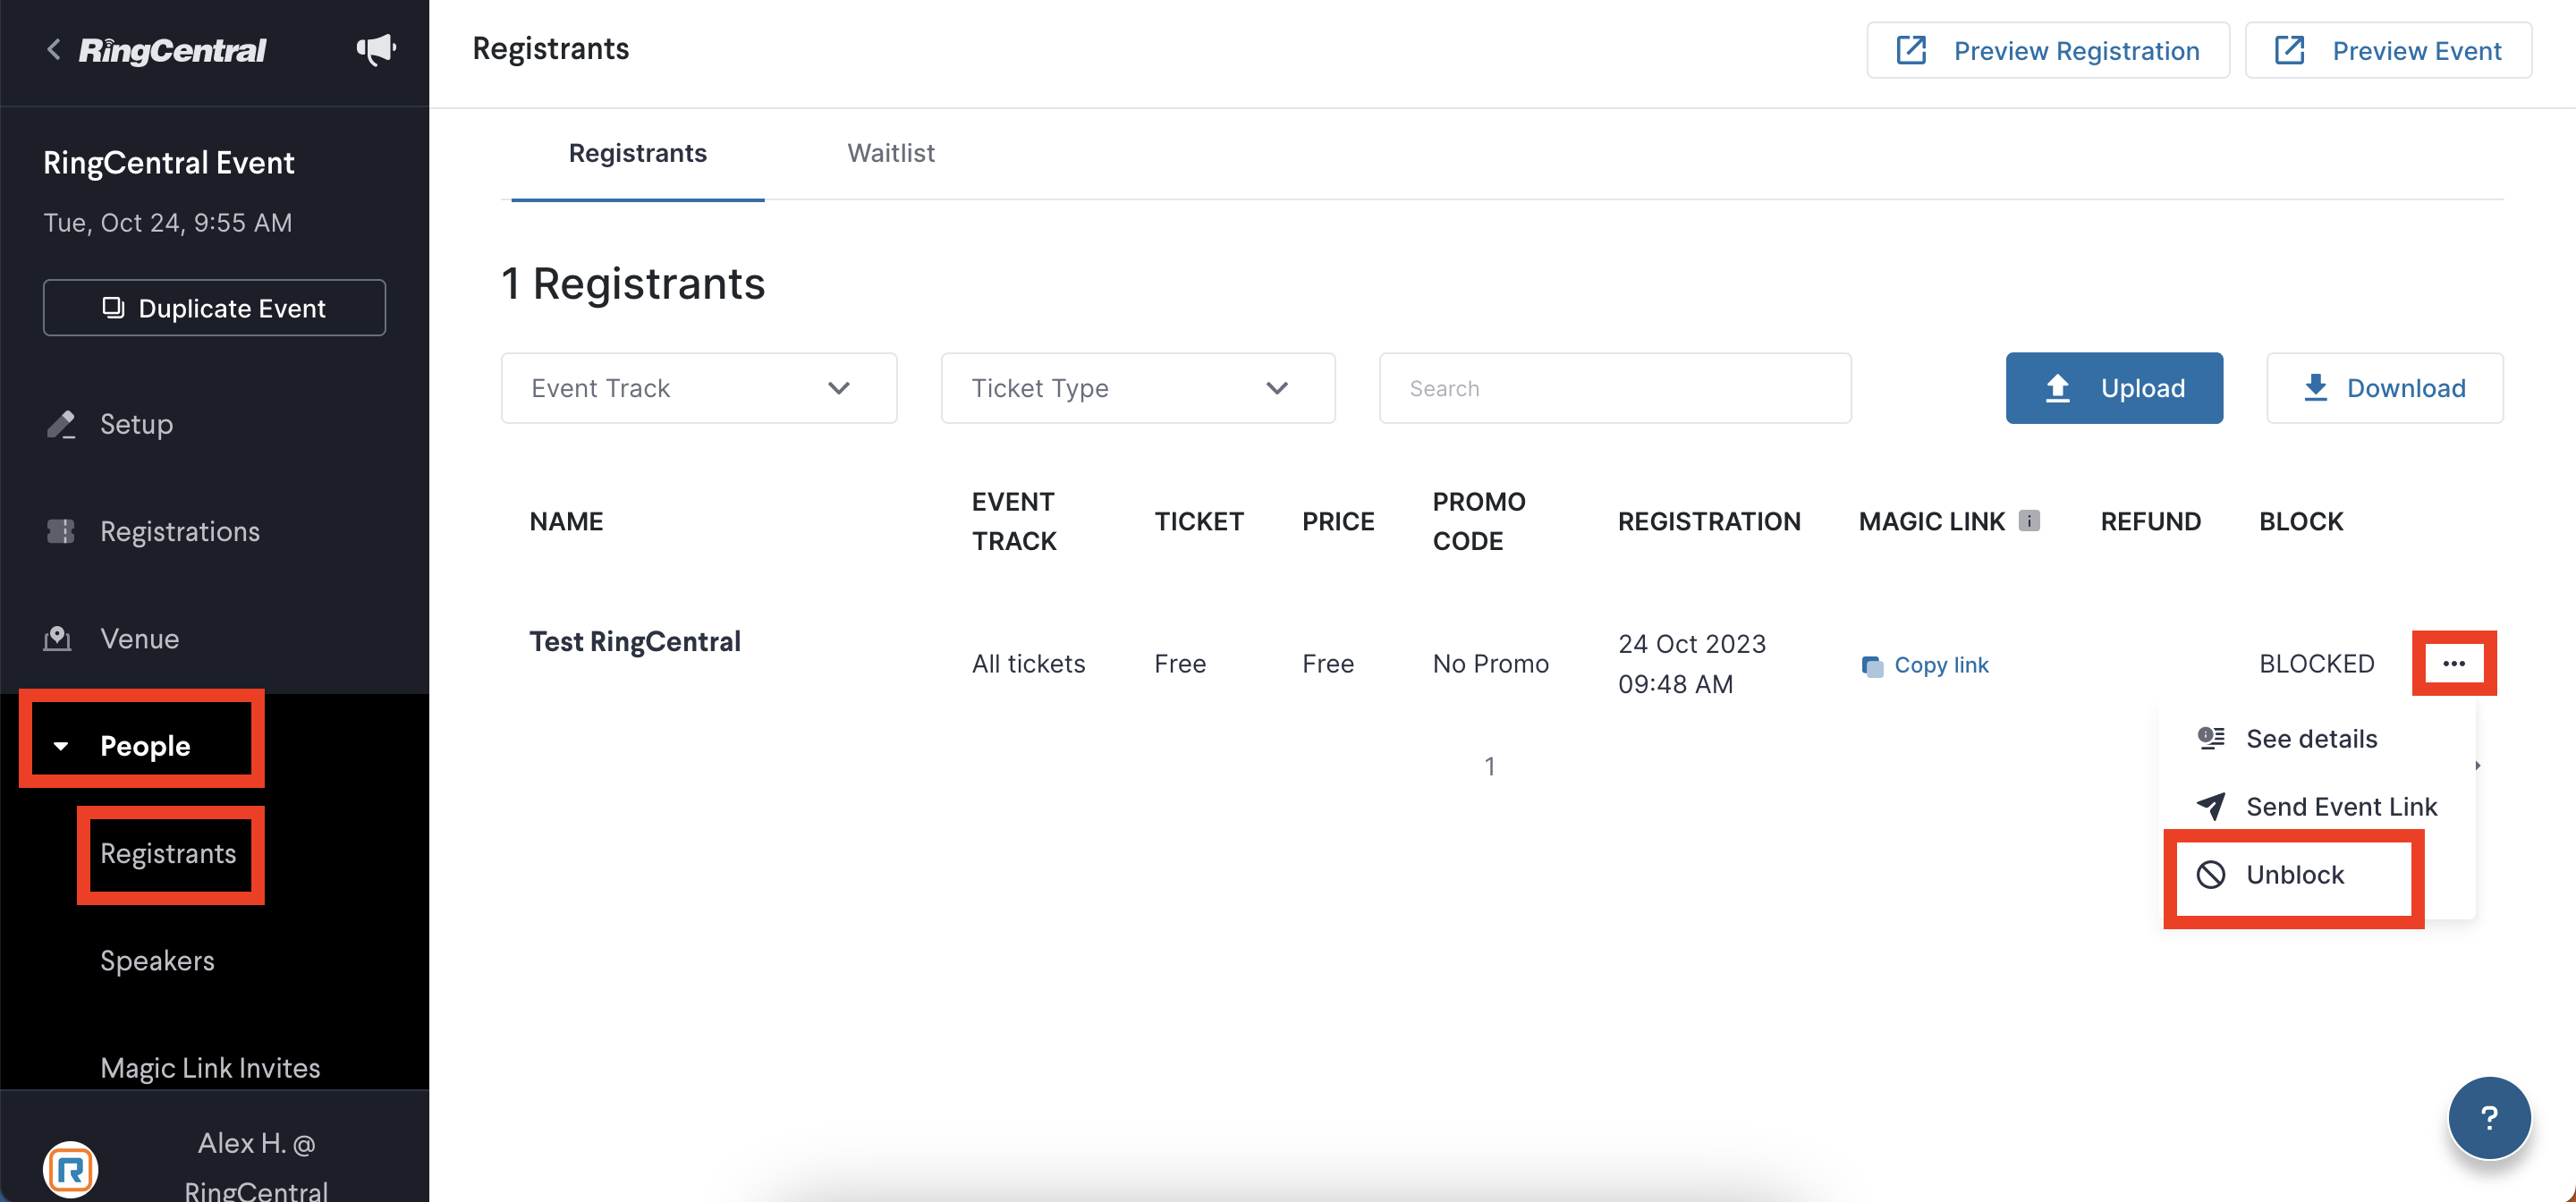Copy the magic link for Test RingCentral
2576x1202 pixels.
click(1925, 665)
